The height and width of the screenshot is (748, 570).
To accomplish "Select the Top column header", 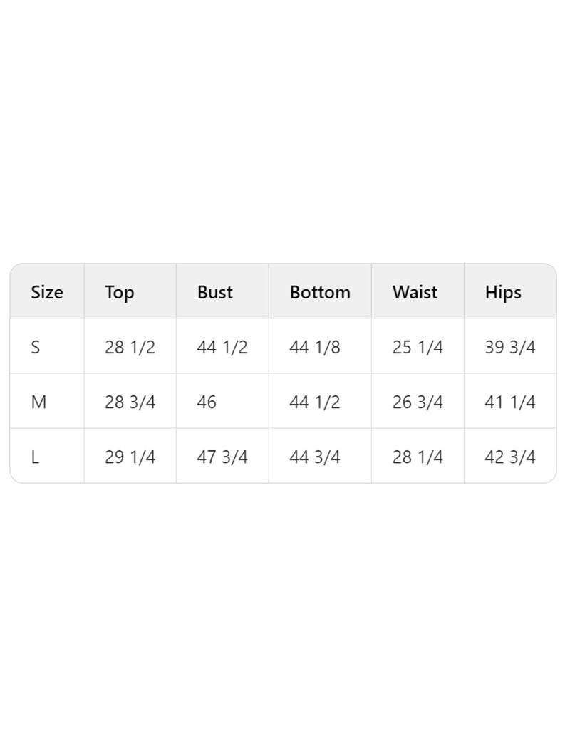I will pos(120,292).
